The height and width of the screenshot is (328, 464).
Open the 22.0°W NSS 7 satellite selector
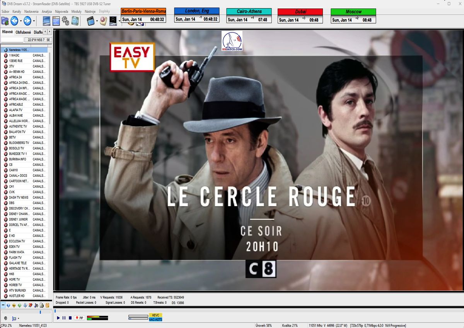(x=38, y=40)
